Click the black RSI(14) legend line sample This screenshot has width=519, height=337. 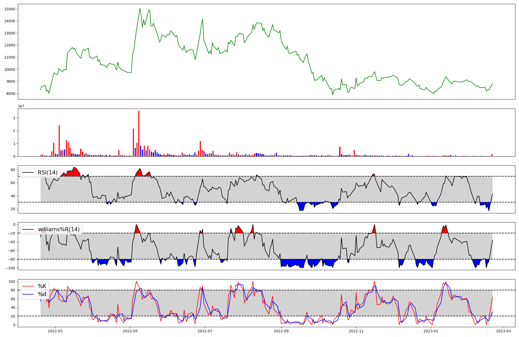[28, 173]
